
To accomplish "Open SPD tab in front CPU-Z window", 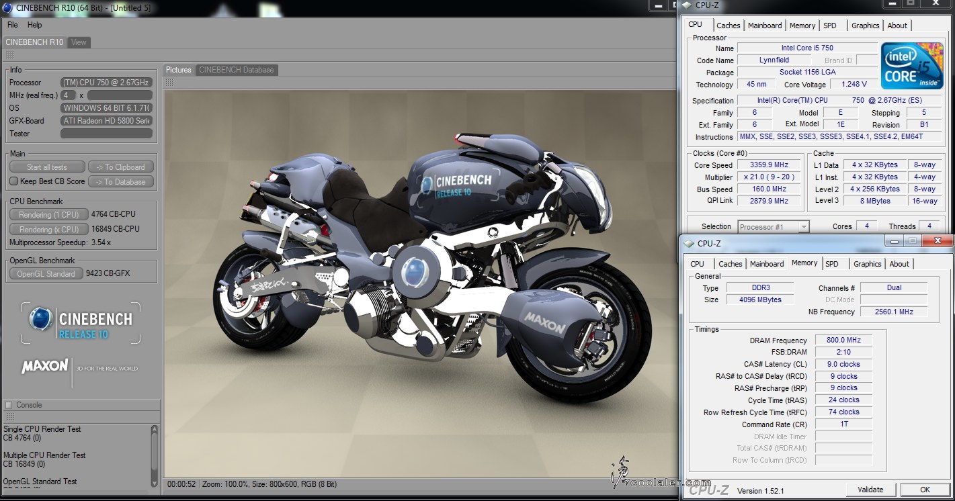I will (832, 264).
